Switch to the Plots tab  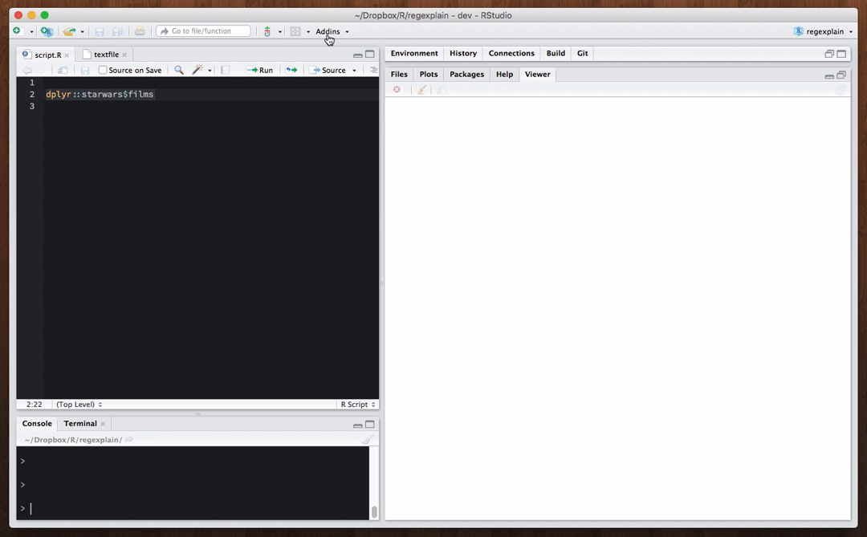point(429,74)
